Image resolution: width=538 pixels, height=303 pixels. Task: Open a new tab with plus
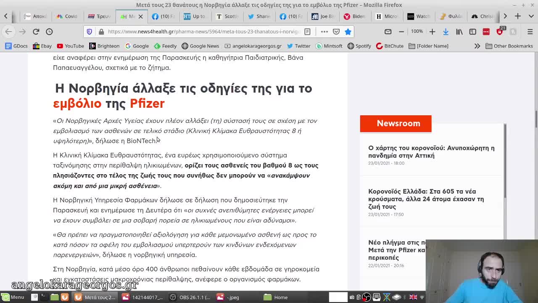[518, 16]
